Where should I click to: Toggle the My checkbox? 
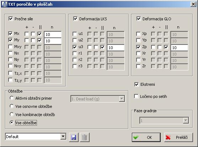[10, 40]
